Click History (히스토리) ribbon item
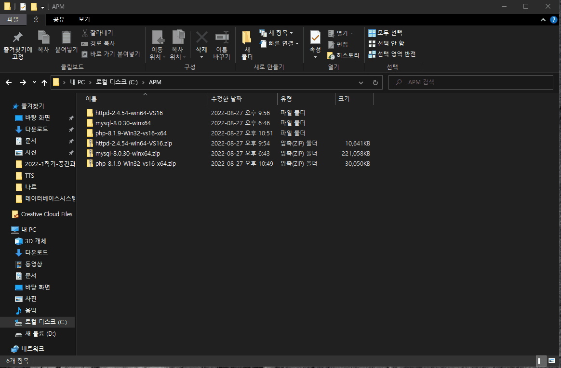 (x=343, y=55)
